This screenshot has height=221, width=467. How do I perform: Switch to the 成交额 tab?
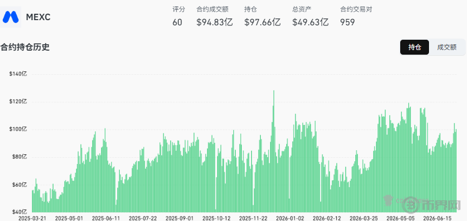[x=447, y=47]
